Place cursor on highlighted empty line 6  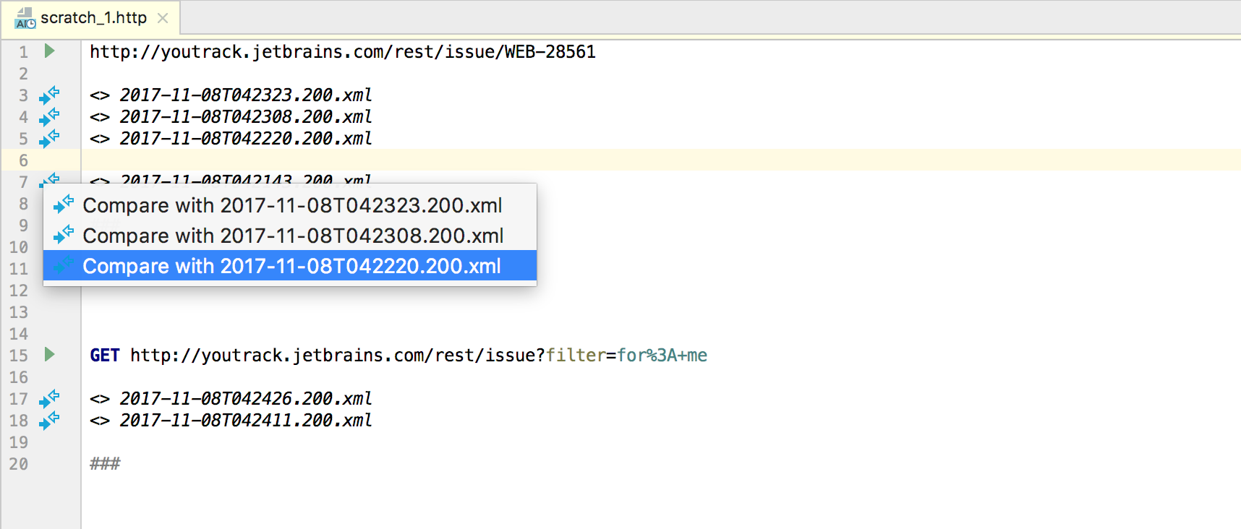pos(661,160)
